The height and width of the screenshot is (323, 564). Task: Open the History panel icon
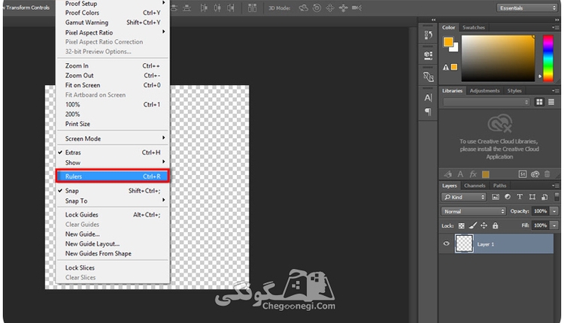coord(428,35)
